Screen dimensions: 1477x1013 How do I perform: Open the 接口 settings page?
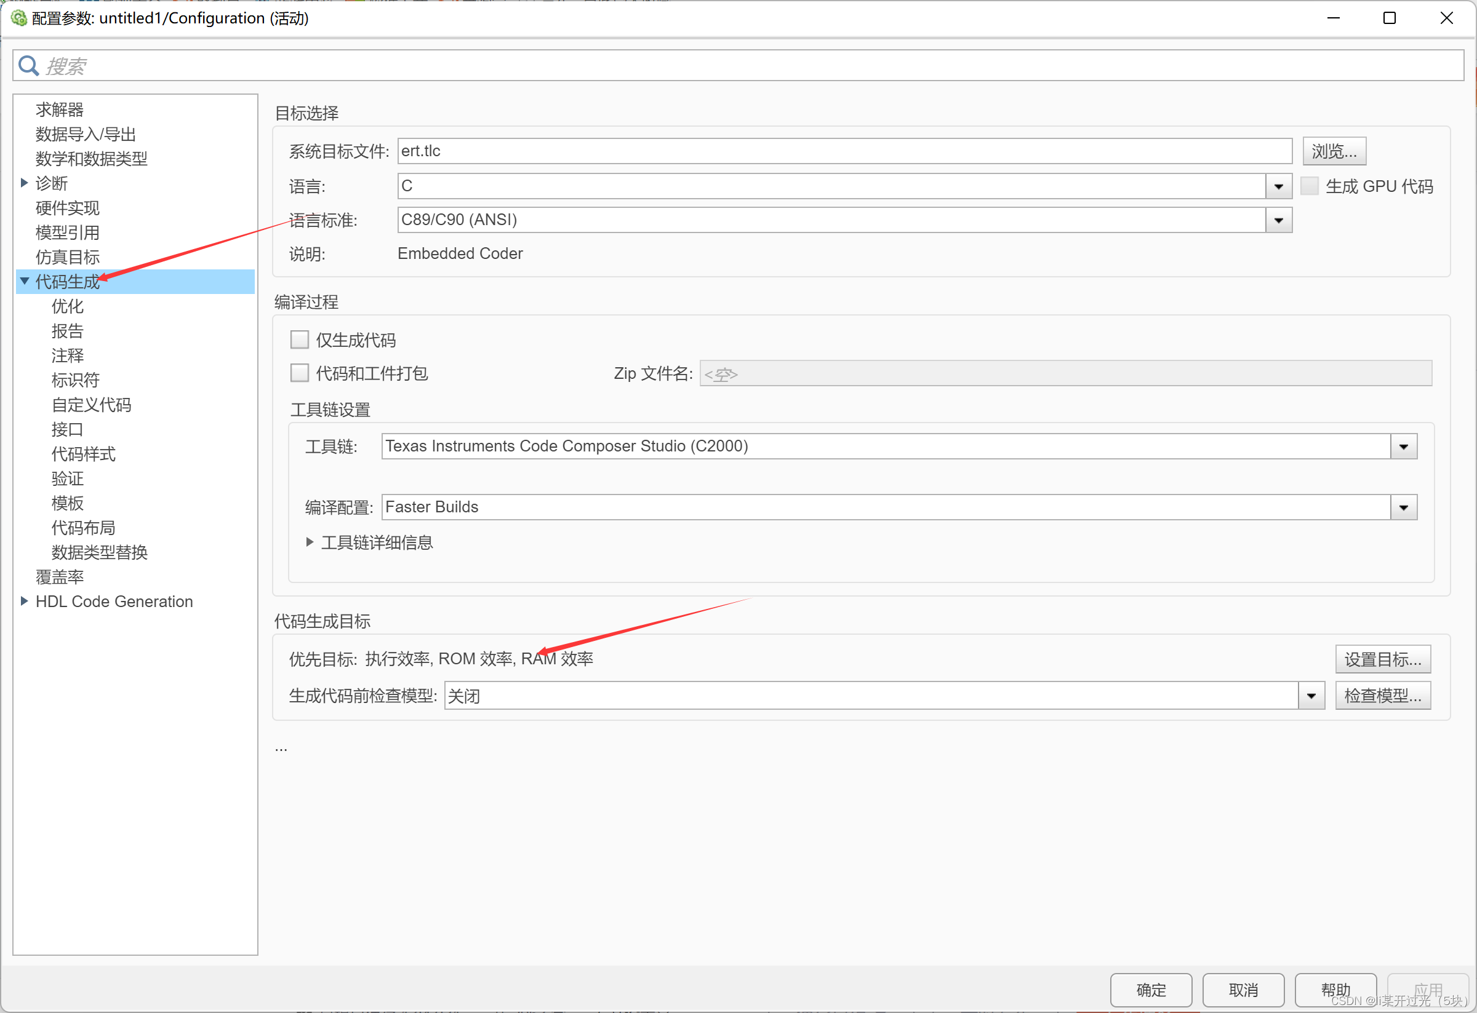(x=67, y=429)
